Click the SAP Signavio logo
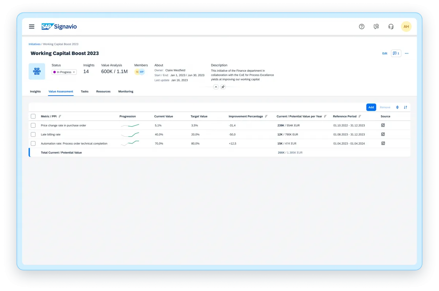This screenshot has height=291, width=439. coord(59,26)
